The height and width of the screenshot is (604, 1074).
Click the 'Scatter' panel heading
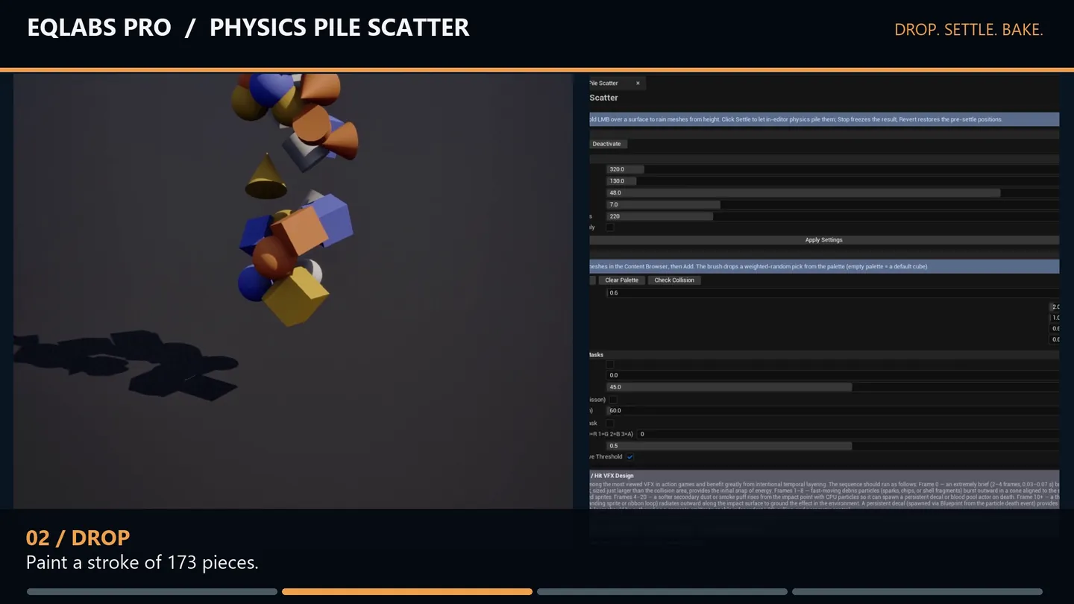603,98
